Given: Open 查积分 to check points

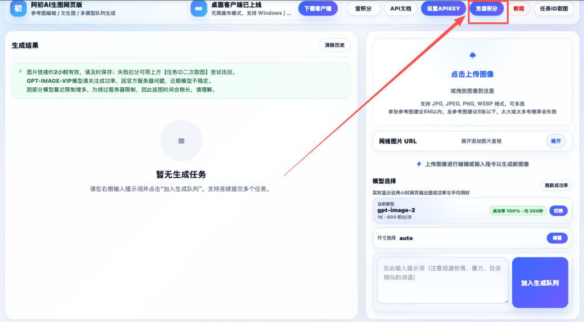Looking at the screenshot, I should pos(363,9).
